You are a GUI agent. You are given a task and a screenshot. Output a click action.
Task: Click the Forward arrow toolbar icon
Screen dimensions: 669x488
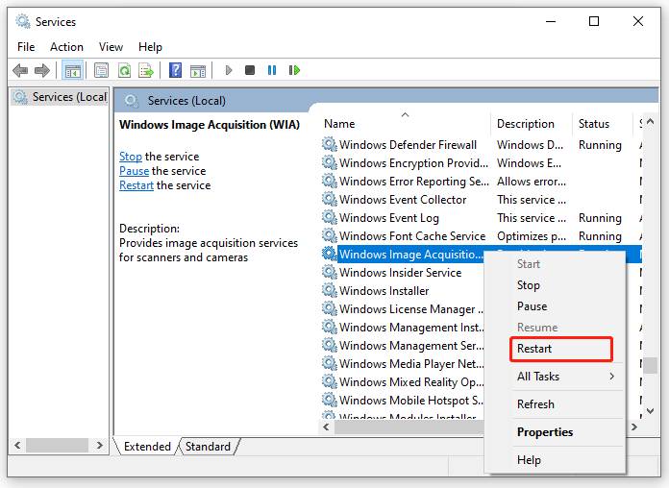tap(42, 70)
